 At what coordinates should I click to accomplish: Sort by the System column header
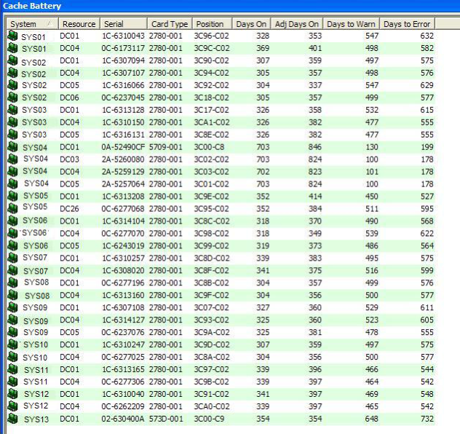[x=31, y=24]
